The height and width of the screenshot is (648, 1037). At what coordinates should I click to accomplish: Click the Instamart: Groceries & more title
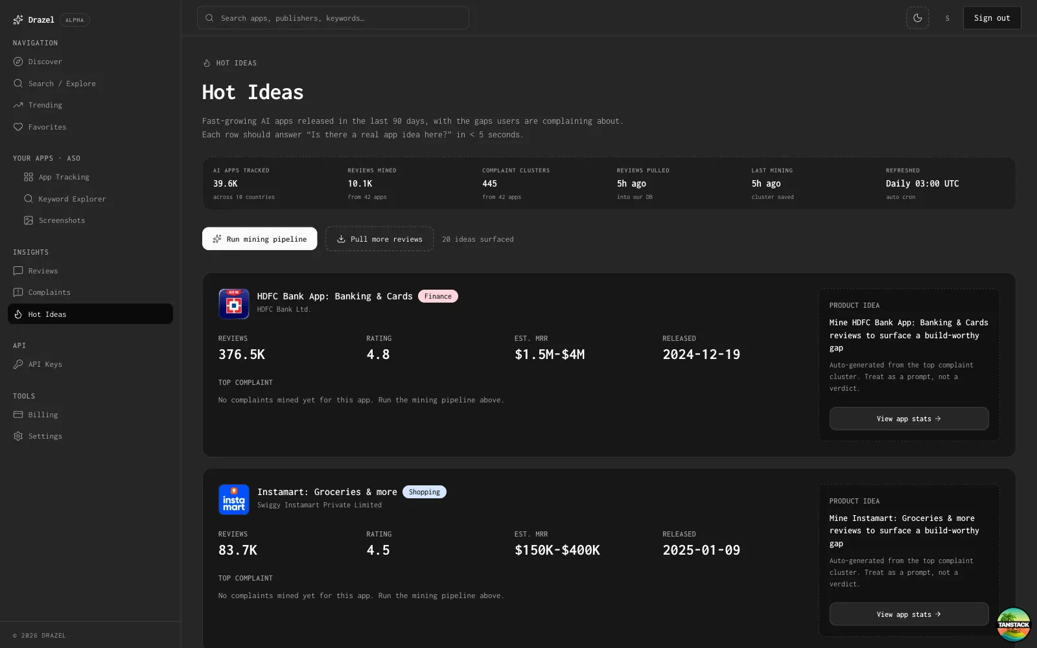tap(327, 492)
